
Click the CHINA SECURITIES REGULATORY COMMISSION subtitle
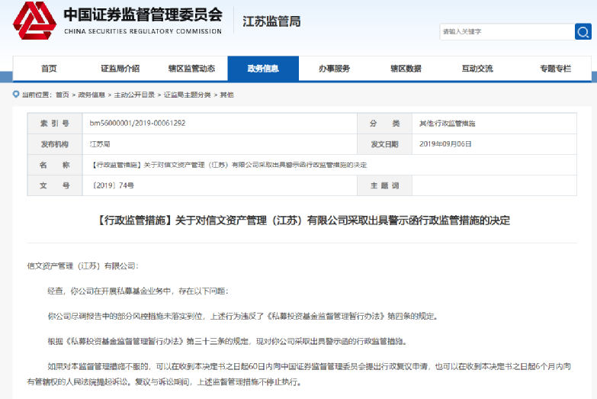click(143, 31)
